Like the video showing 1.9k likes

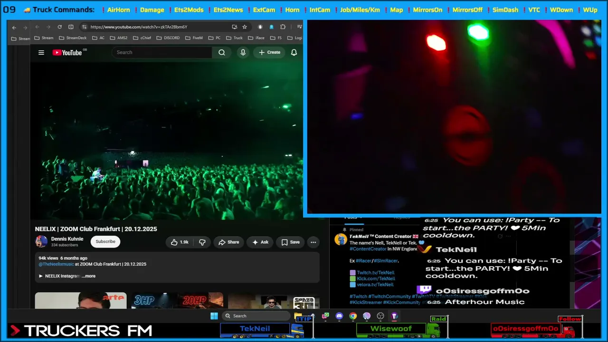[x=180, y=242]
